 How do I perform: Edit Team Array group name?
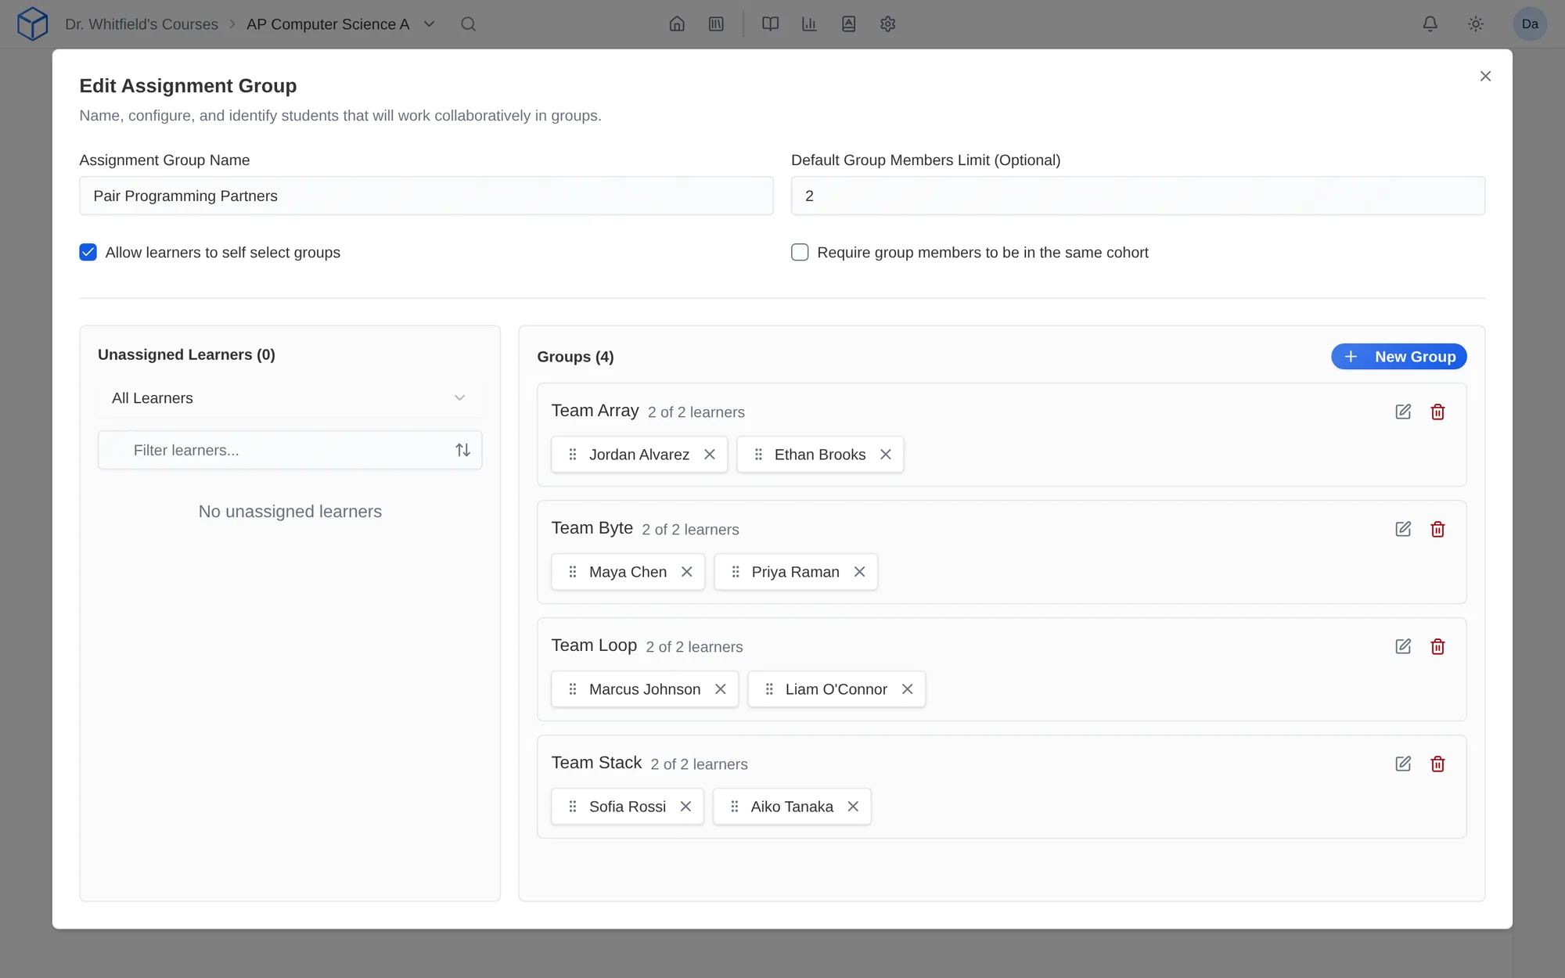coord(1403,412)
